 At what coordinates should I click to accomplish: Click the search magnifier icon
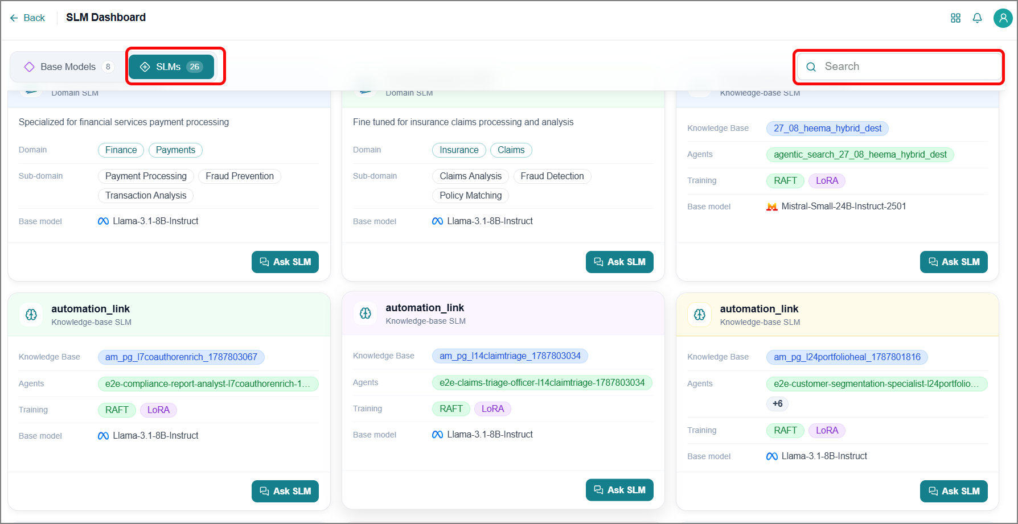point(811,67)
